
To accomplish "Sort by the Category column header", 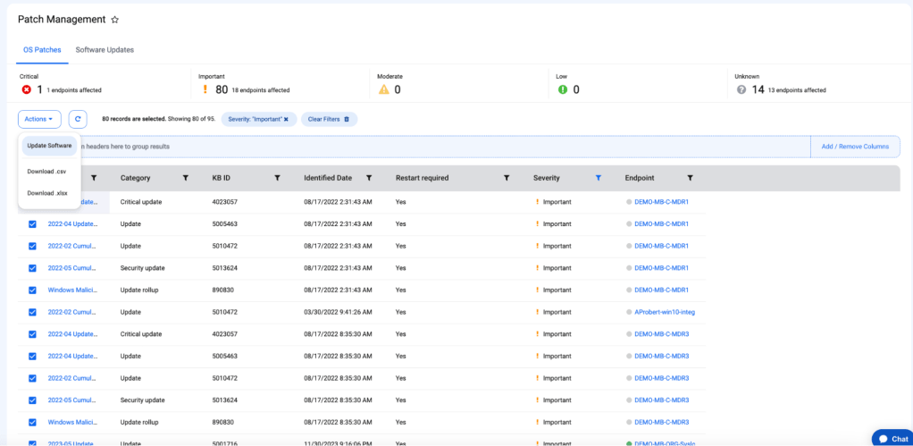I will tap(135, 178).
